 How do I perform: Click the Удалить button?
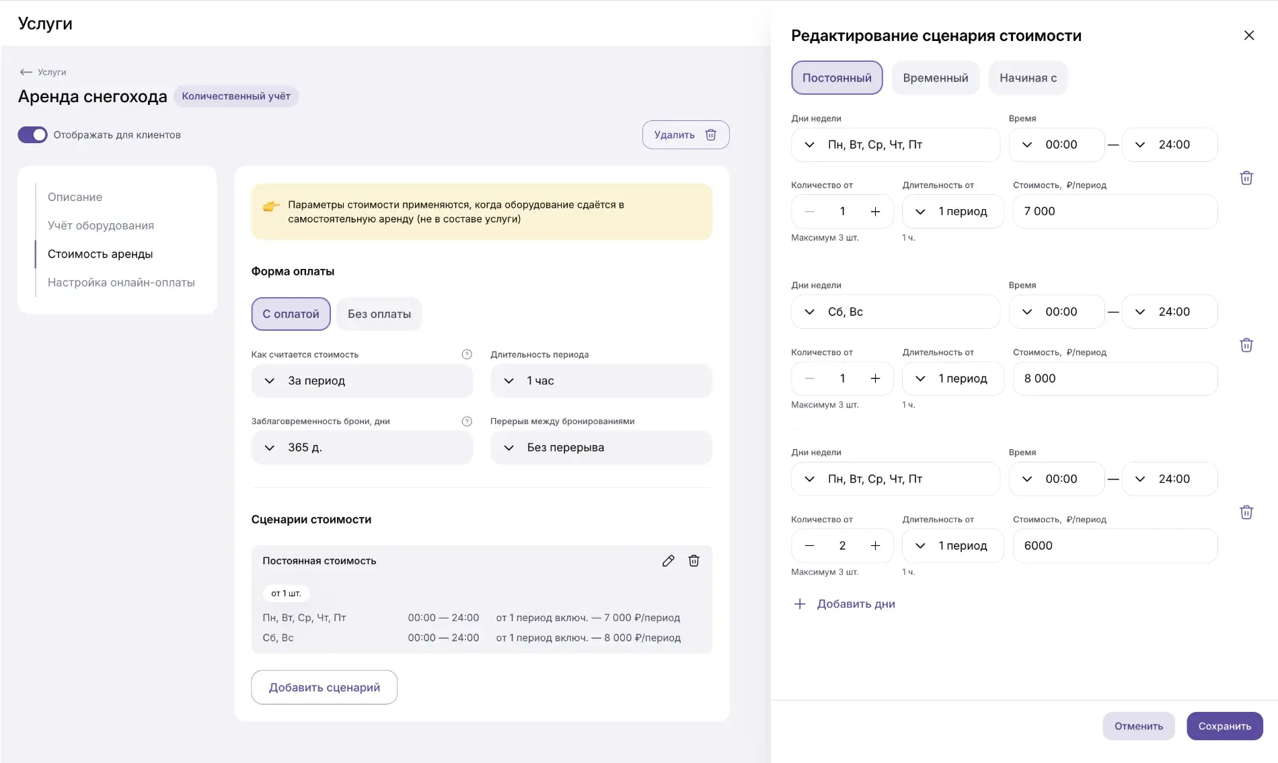click(685, 135)
